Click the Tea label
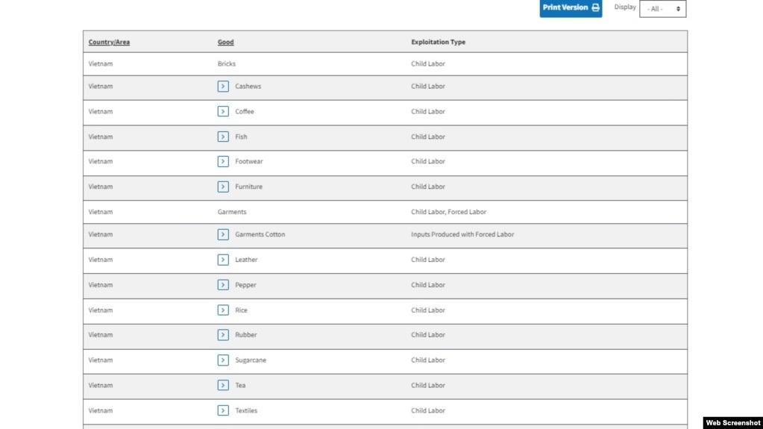The width and height of the screenshot is (763, 429). (240, 385)
